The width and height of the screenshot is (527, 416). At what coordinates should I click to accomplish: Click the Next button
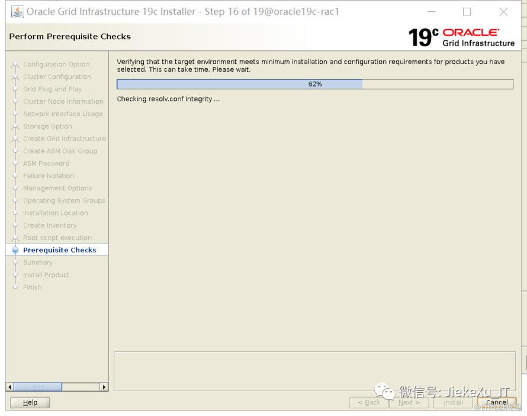409,402
